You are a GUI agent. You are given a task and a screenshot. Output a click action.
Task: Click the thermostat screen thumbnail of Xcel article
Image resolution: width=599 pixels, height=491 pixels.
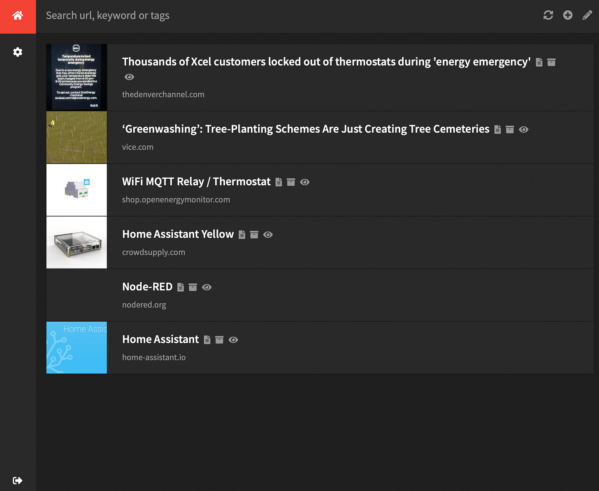77,77
